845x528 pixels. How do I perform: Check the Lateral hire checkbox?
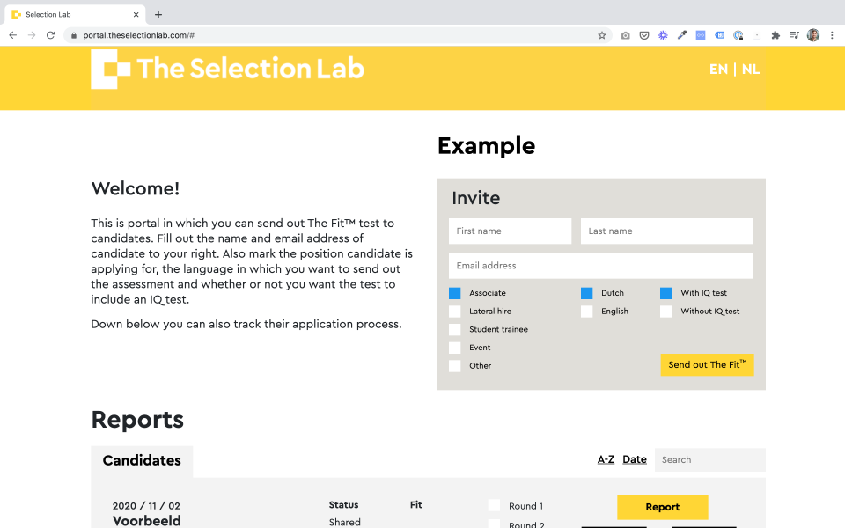tap(454, 311)
